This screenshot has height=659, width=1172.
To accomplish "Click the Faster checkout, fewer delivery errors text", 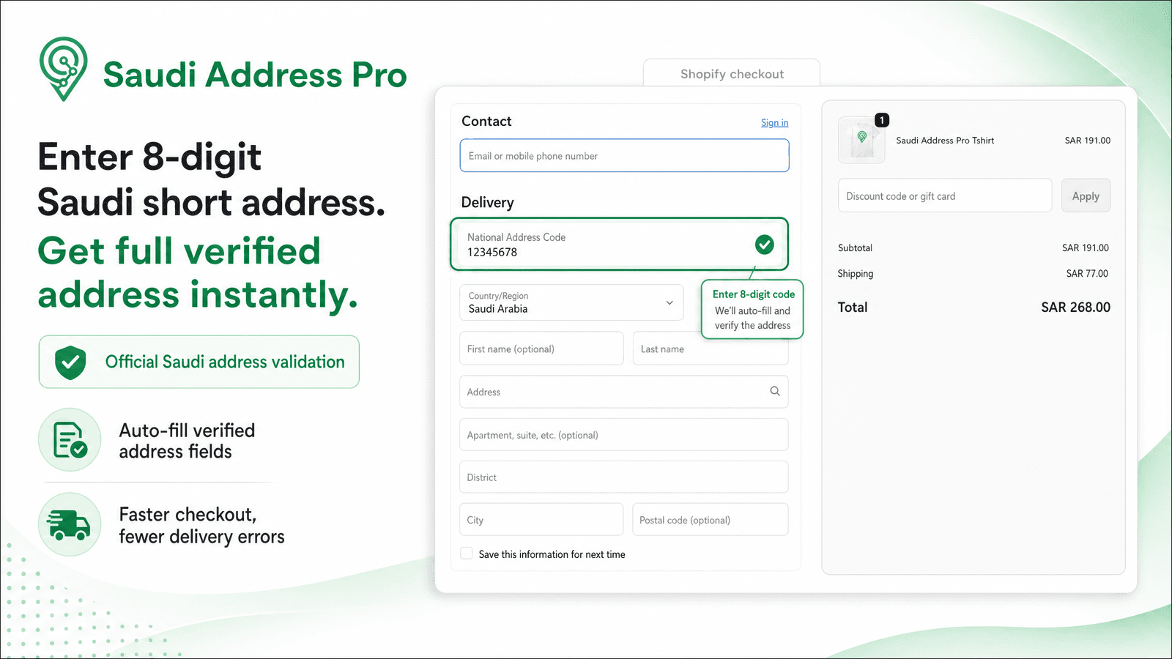I will 201,526.
